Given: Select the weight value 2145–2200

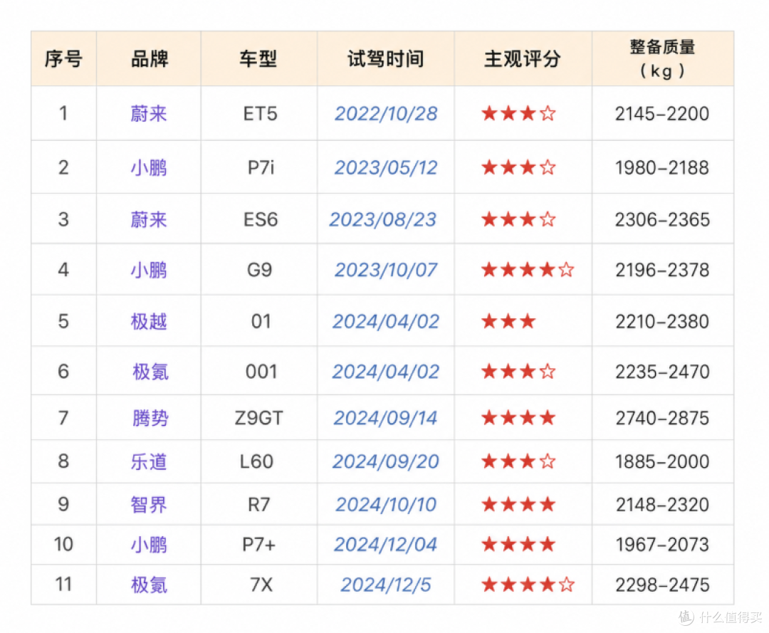Looking at the screenshot, I should pyautogui.click(x=662, y=114).
